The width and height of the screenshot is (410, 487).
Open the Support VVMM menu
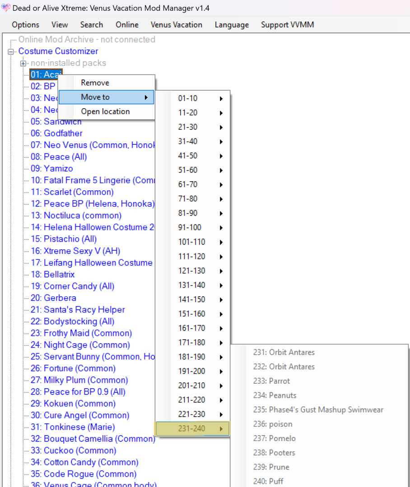point(288,25)
